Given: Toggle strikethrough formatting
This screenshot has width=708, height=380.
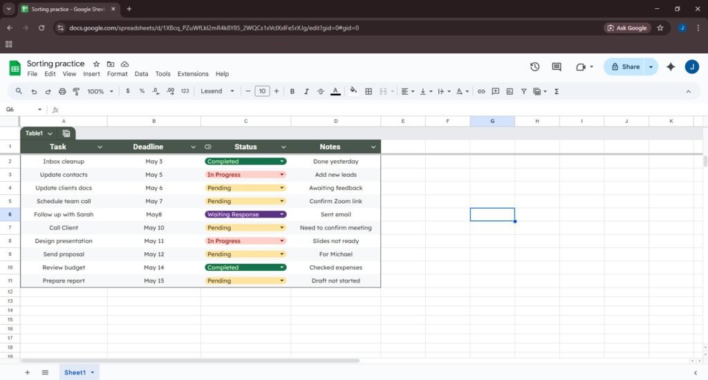Looking at the screenshot, I should tap(320, 91).
